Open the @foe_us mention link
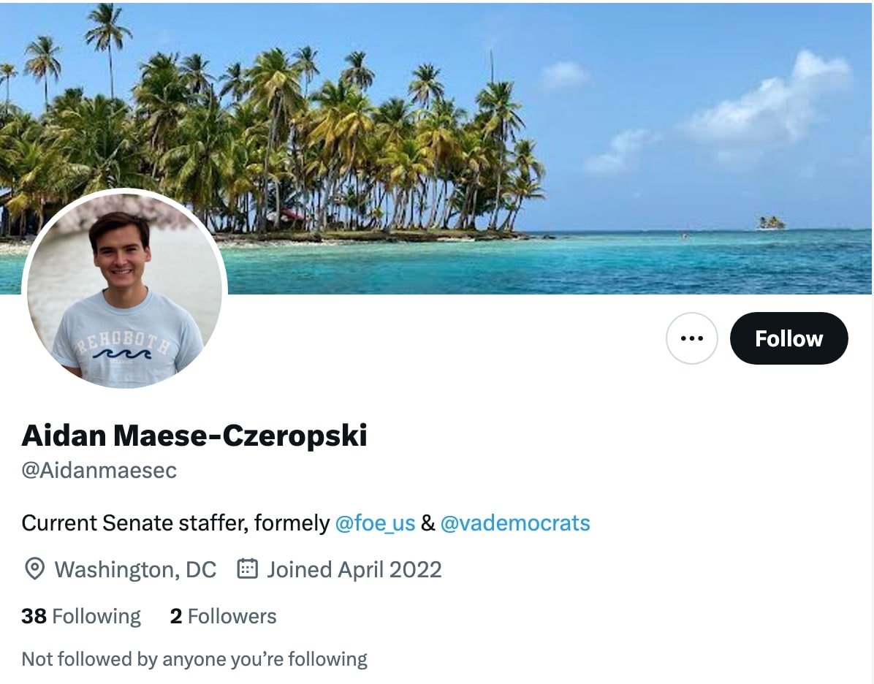This screenshot has height=684, width=874. pos(375,523)
